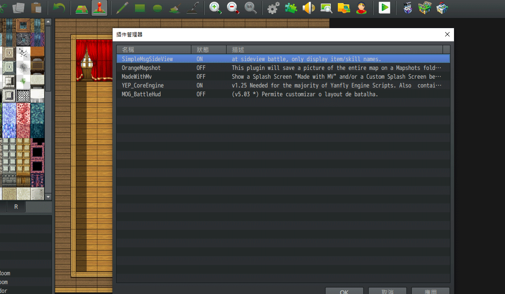The image size is (505, 294).
Task: Select the MadeWithMv plugin row
Action: pos(283,76)
